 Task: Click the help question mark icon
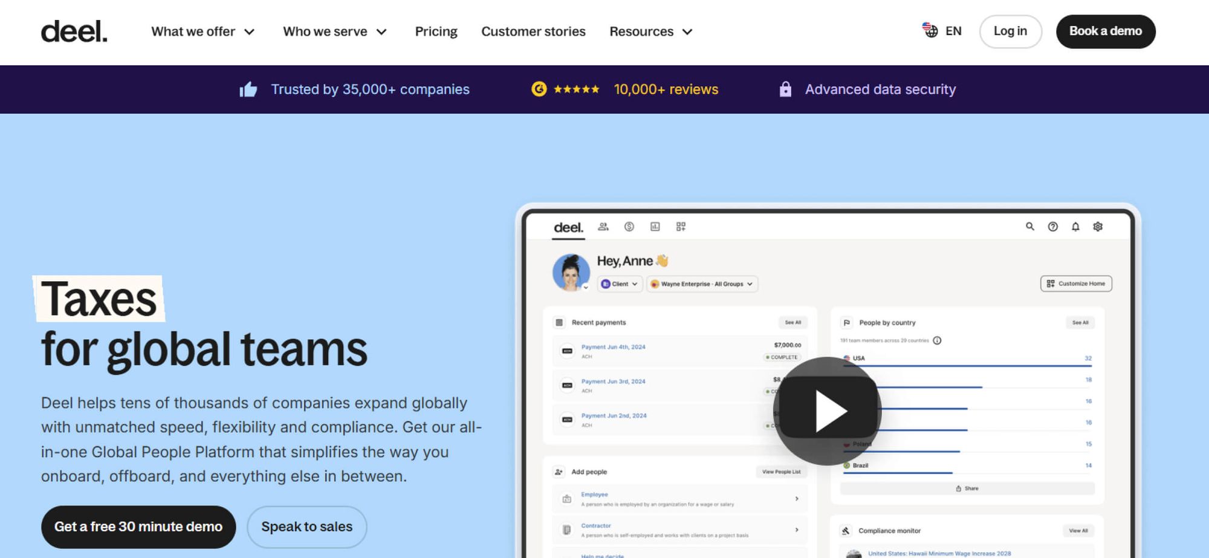(x=1052, y=227)
